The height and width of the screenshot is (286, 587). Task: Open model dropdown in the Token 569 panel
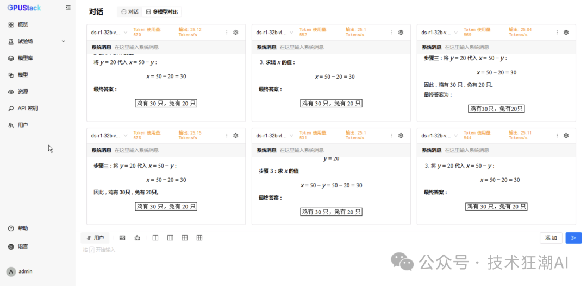pyautogui.click(x=440, y=32)
